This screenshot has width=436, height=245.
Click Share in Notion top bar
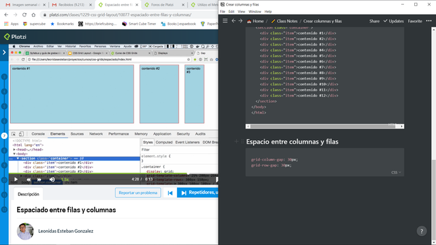374,21
